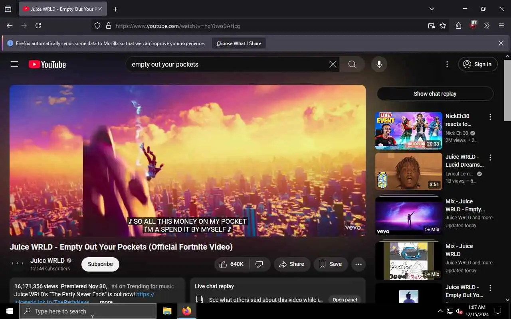Open the YouTube hamburger guide menu
This screenshot has height=319, width=511.
pyautogui.click(x=14, y=64)
